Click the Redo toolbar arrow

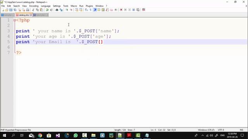[x=51, y=10]
